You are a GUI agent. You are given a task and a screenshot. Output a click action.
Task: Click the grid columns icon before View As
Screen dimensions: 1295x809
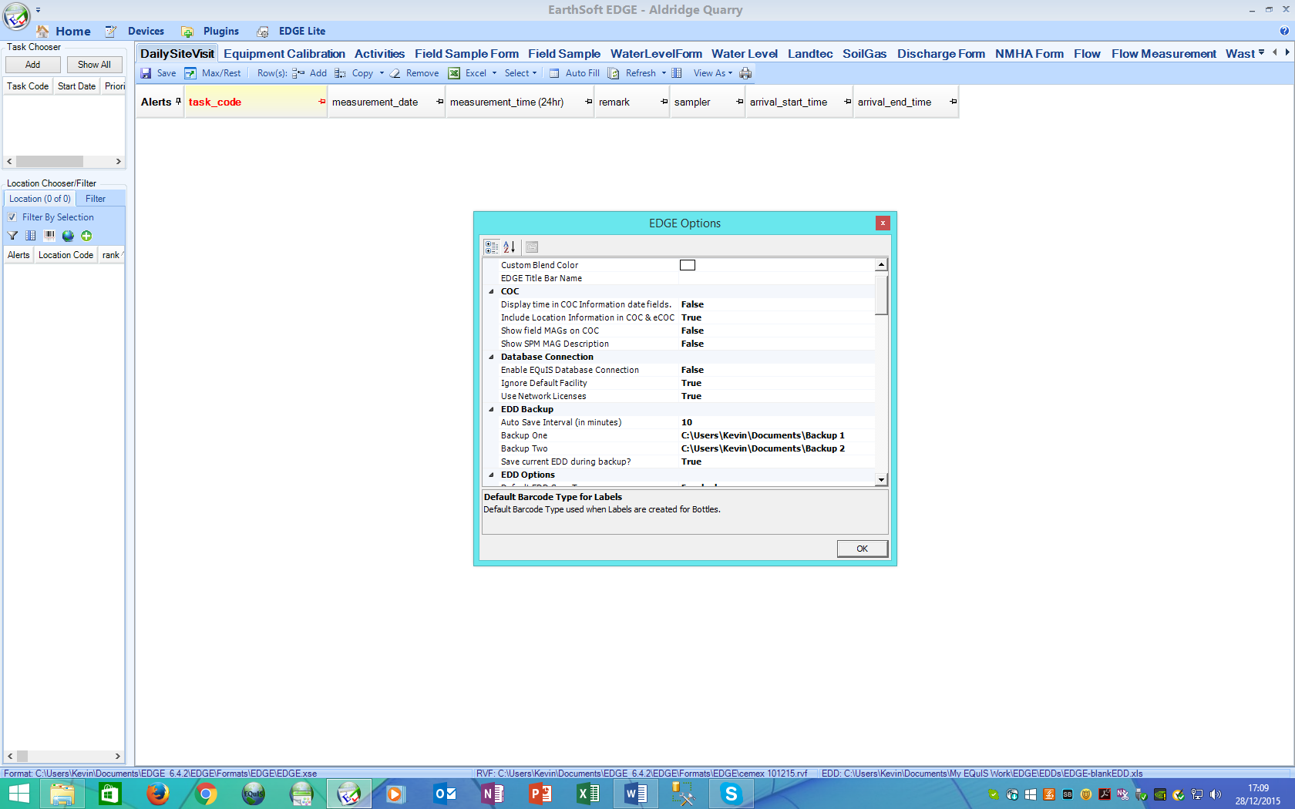(677, 73)
